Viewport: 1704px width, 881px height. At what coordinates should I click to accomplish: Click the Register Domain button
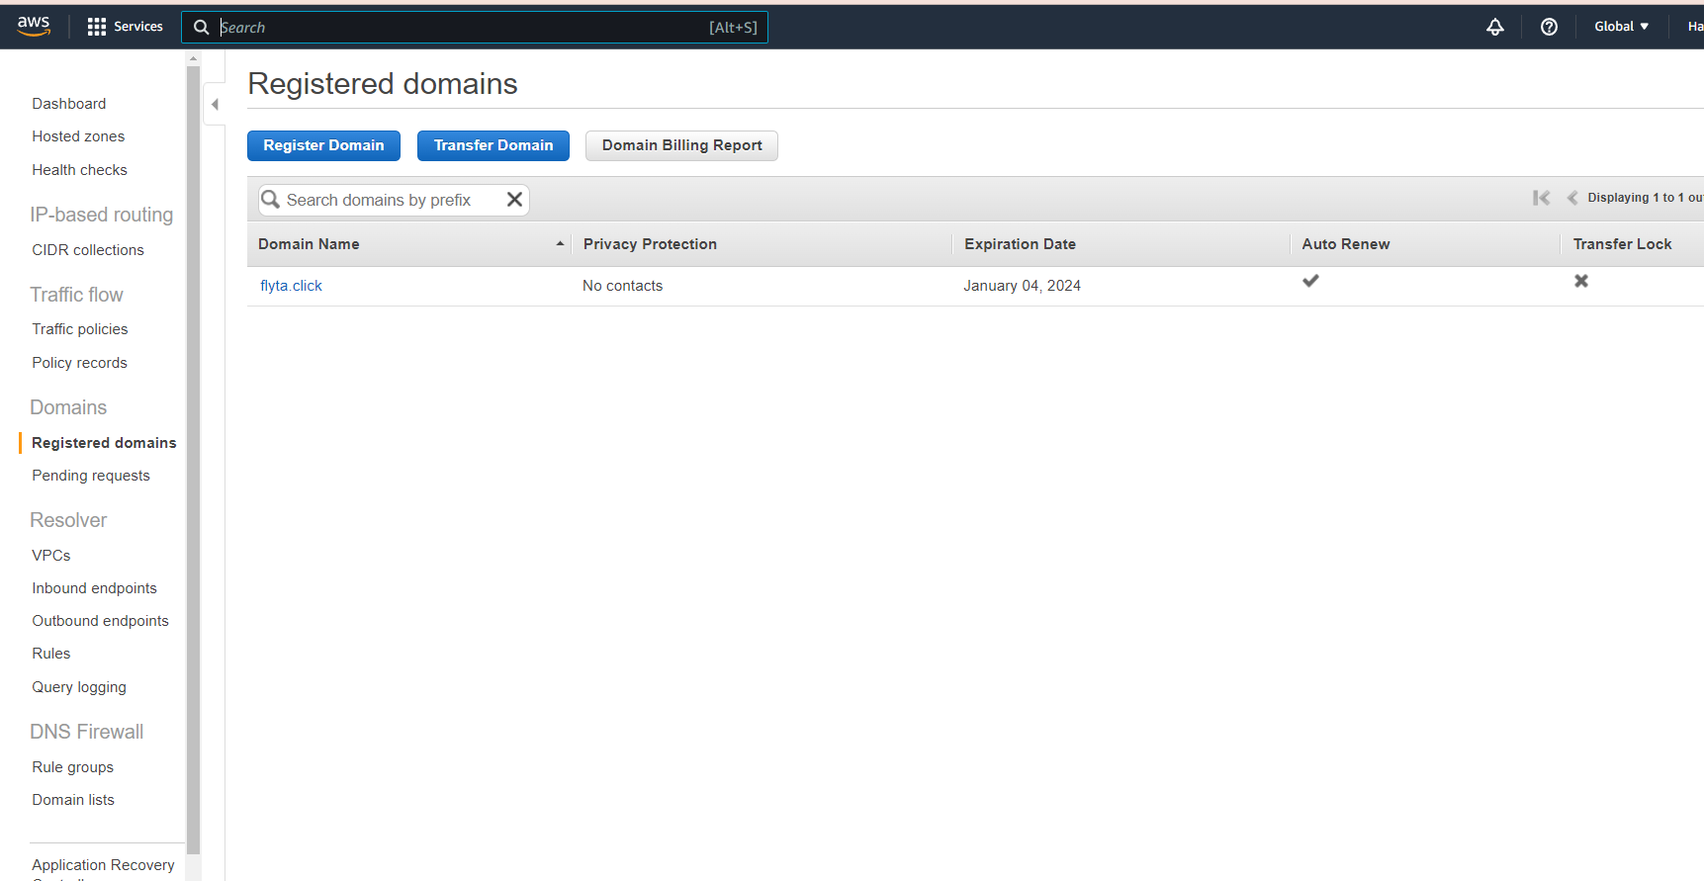pos(323,145)
